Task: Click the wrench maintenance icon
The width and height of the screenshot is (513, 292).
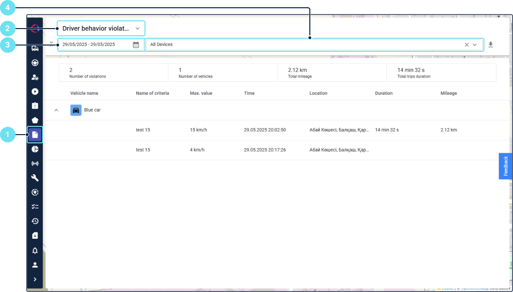Action: point(35,178)
